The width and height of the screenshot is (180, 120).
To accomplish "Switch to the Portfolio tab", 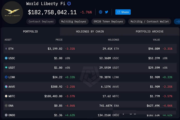I will point(30,32).
